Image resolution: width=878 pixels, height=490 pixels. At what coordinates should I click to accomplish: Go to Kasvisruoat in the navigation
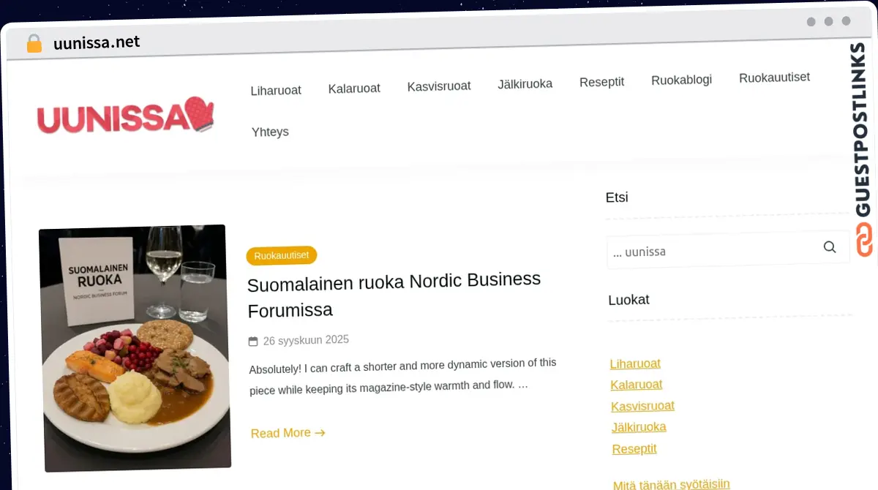[x=439, y=86]
